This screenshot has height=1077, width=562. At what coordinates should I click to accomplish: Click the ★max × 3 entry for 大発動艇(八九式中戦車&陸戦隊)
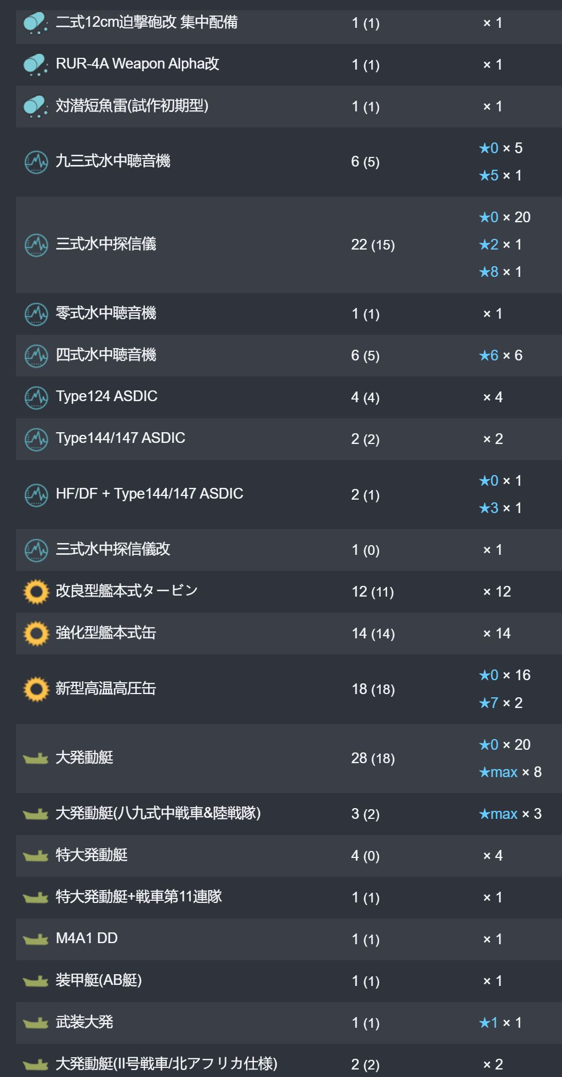tap(510, 814)
